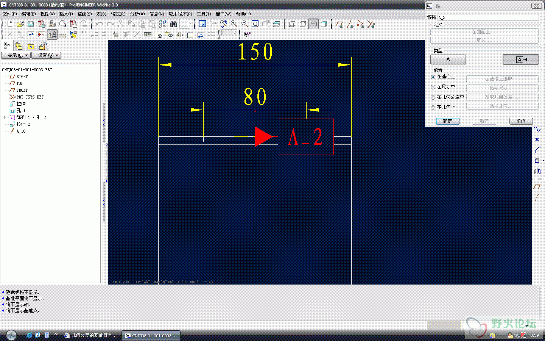Click the binoculars find tool

(x=174, y=24)
